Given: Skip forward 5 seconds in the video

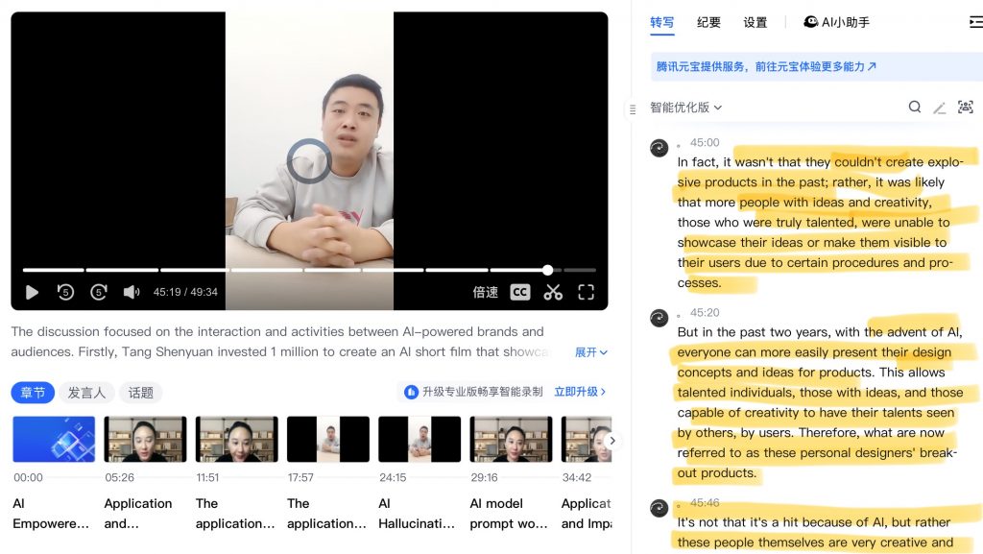Looking at the screenshot, I should click(x=99, y=292).
